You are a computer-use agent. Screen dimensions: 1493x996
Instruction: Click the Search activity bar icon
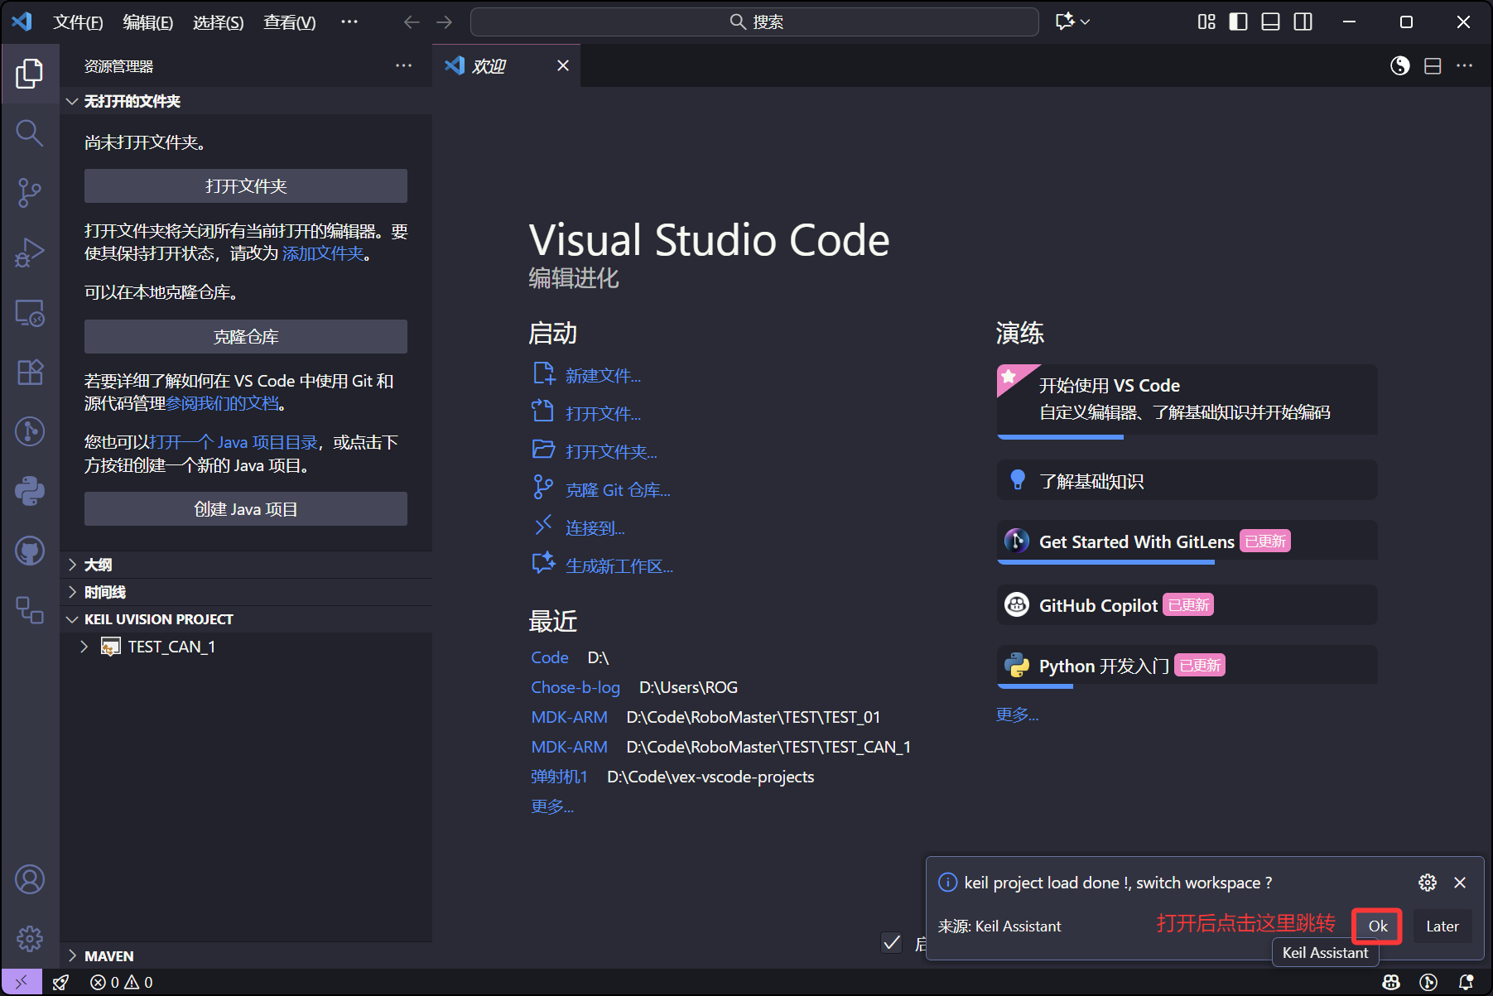point(30,132)
